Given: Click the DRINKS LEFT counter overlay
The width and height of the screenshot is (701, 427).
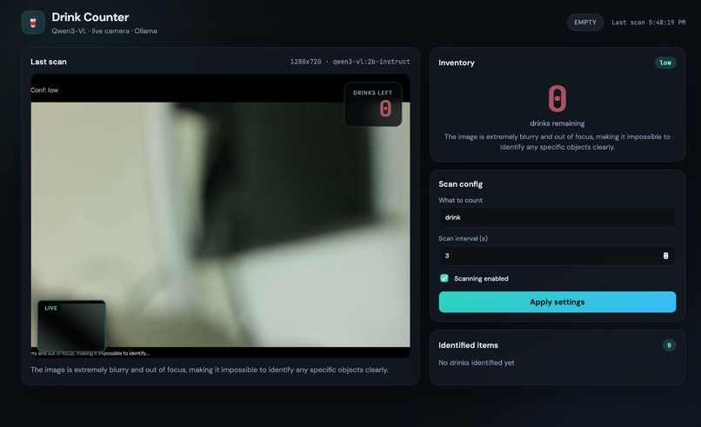Looking at the screenshot, I should [373, 104].
